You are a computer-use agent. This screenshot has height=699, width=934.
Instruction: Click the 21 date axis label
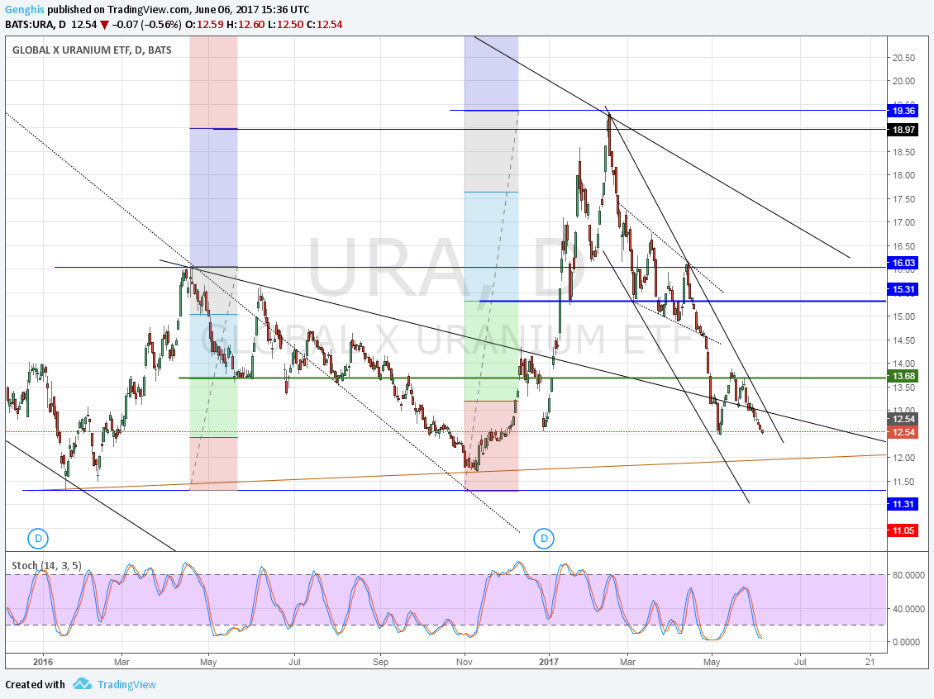(x=870, y=662)
